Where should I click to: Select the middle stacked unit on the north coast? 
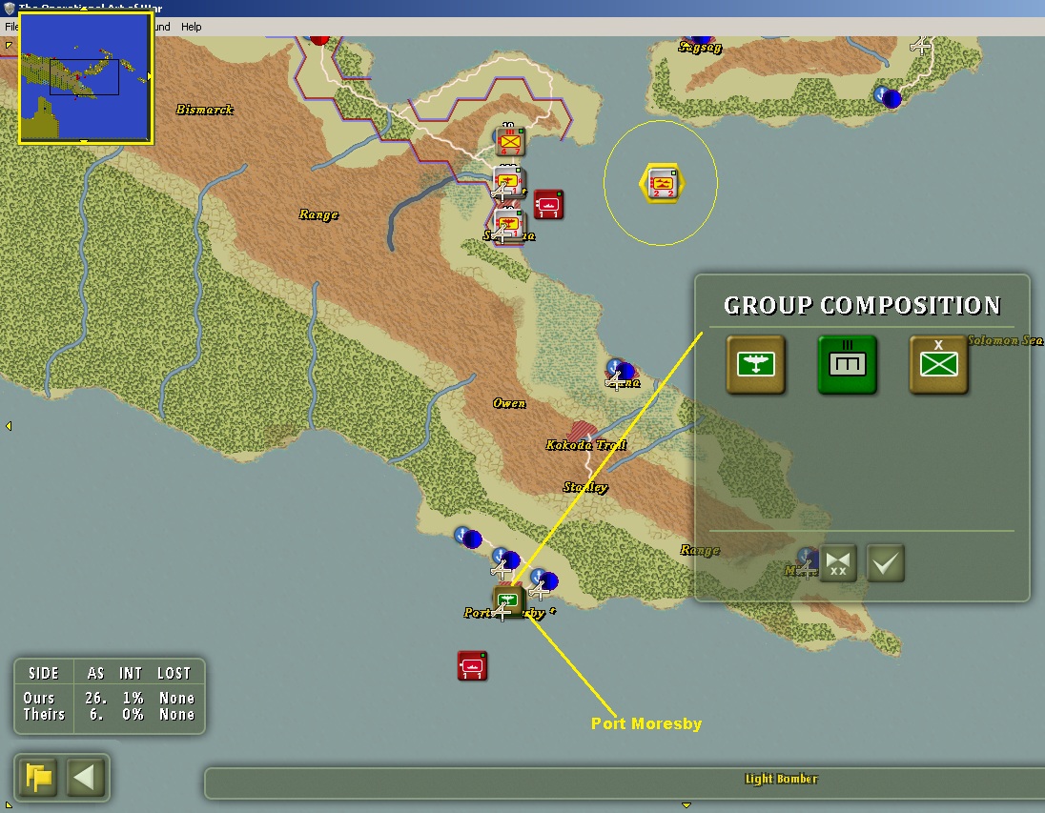pos(508,183)
